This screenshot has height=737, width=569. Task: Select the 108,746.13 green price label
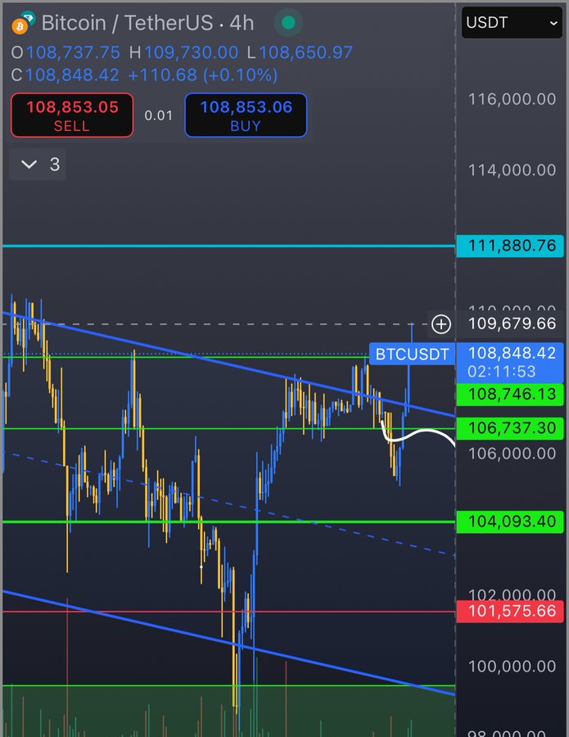(x=510, y=394)
